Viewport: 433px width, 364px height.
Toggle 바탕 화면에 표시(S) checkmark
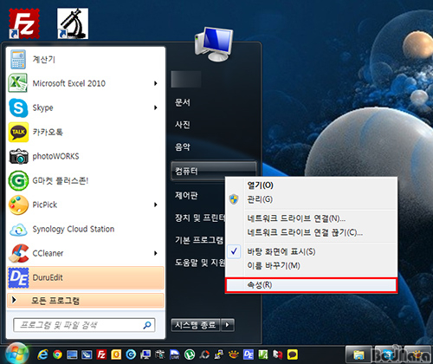[x=234, y=251]
